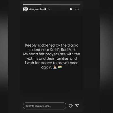Share the story via paper plane icon
Image resolution: width=113 pixels, height=113 pixels.
(x=77, y=106)
